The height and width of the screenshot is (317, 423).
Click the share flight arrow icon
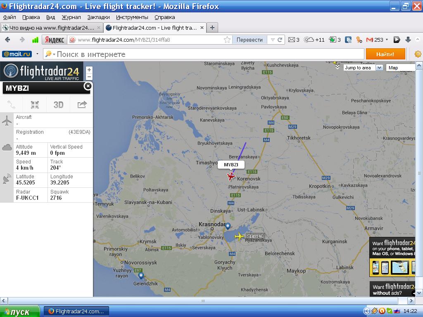pos(82,104)
